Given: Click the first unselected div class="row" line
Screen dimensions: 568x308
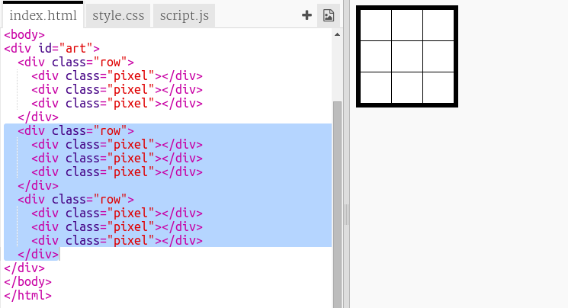Looking at the screenshot, I should pyautogui.click(x=75, y=62).
